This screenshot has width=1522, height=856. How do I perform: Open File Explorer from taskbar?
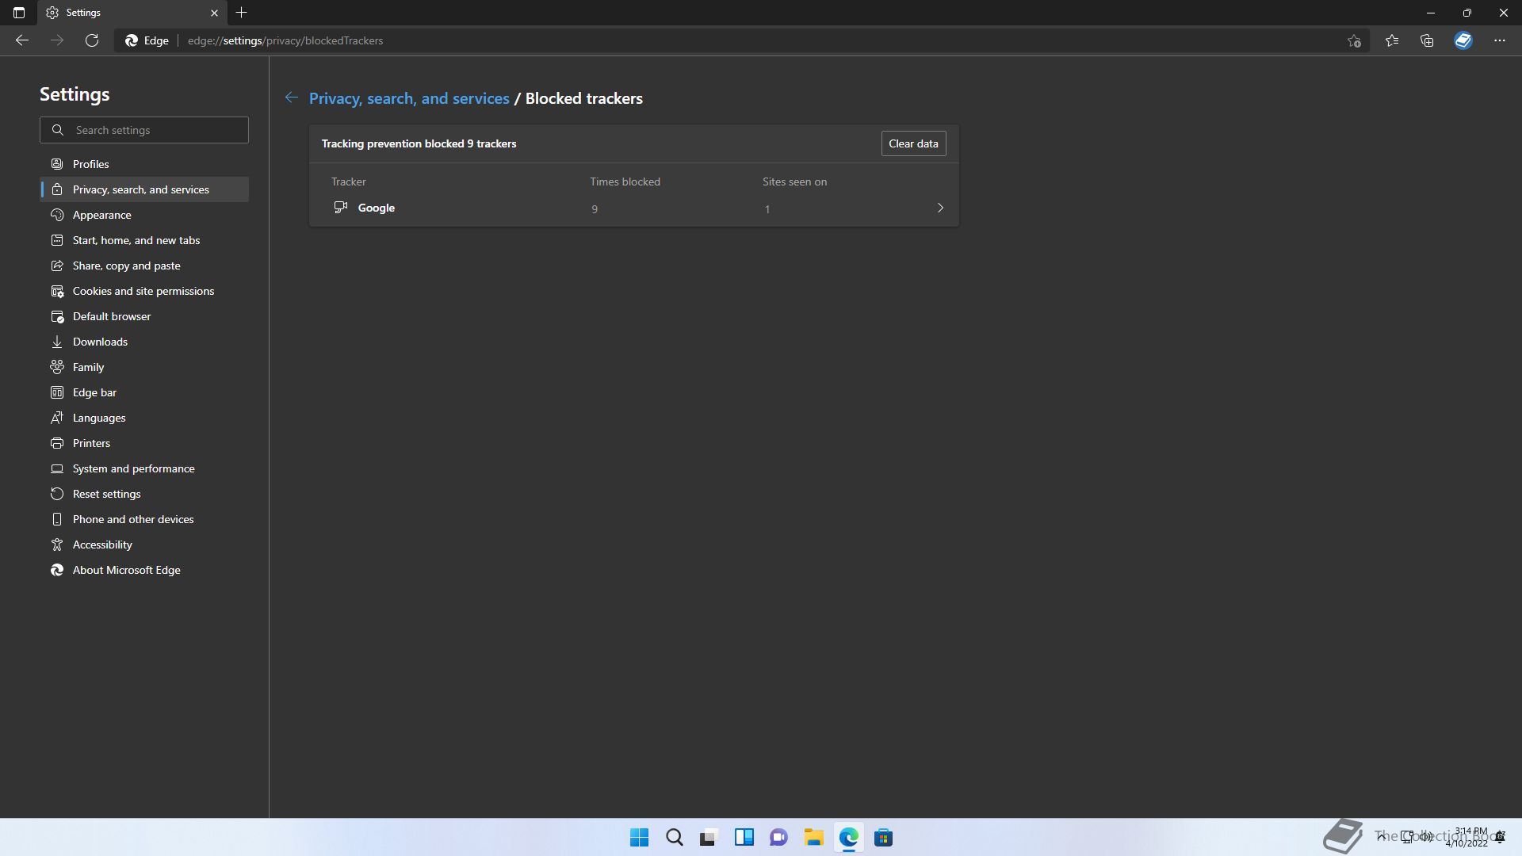click(x=813, y=837)
